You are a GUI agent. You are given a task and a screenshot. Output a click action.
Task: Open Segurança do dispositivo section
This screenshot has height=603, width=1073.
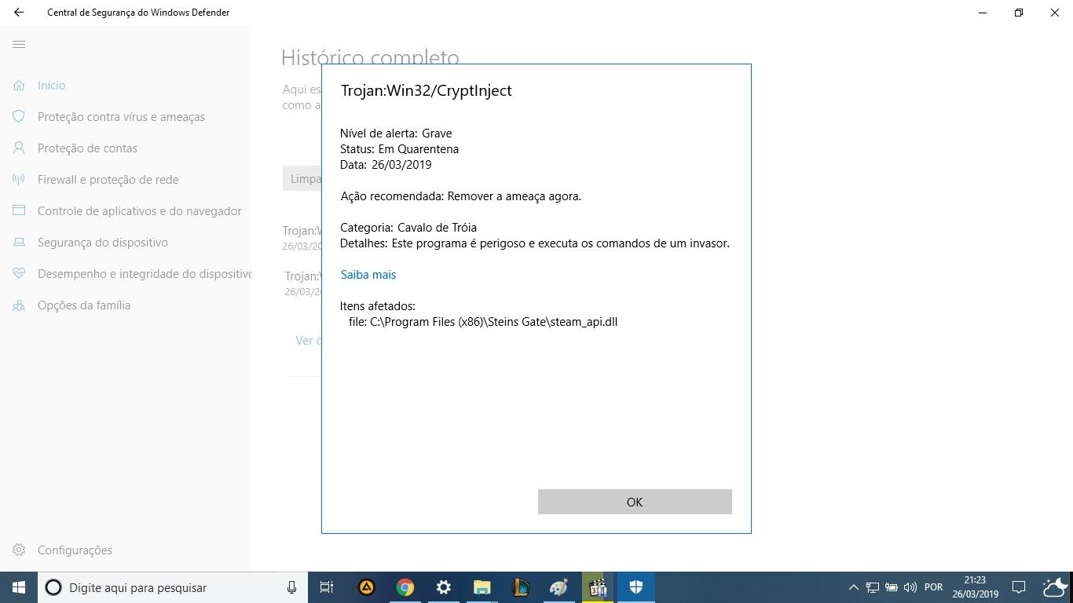[x=103, y=242]
